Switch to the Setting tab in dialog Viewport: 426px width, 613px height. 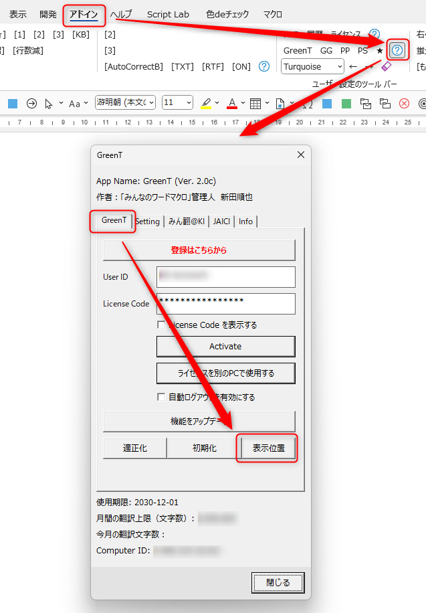point(148,222)
